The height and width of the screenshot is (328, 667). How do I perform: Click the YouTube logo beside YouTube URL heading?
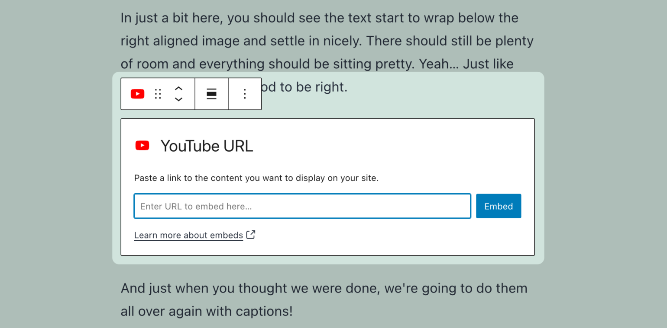tap(142, 146)
